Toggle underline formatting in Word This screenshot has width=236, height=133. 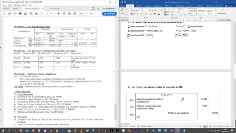137,14
